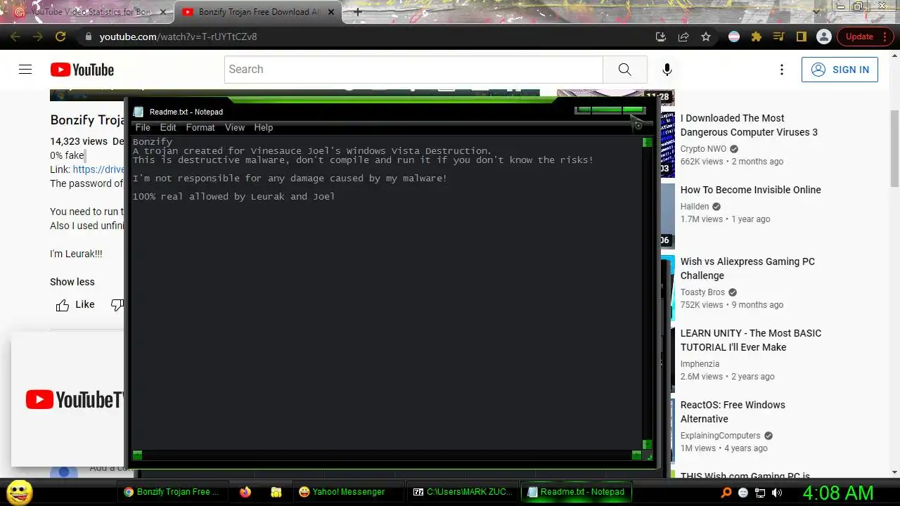Open the file explorer folder on taskbar

(x=276, y=492)
